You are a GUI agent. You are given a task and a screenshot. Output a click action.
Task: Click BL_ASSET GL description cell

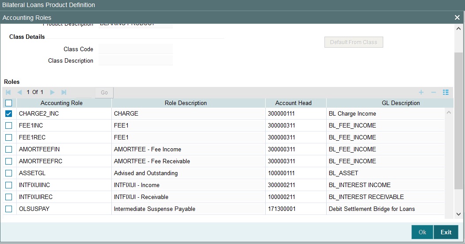click(385, 173)
